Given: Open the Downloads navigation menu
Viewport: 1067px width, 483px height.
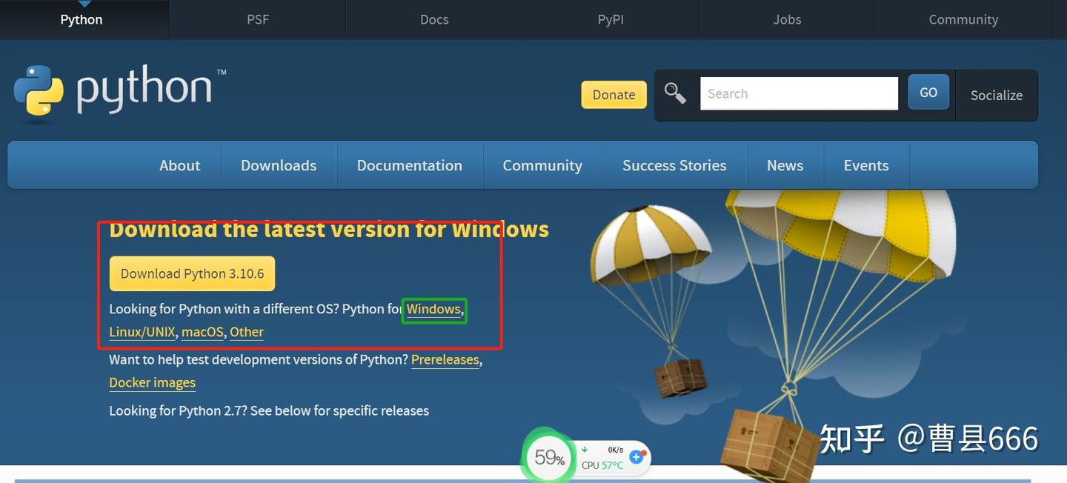Looking at the screenshot, I should (x=279, y=164).
